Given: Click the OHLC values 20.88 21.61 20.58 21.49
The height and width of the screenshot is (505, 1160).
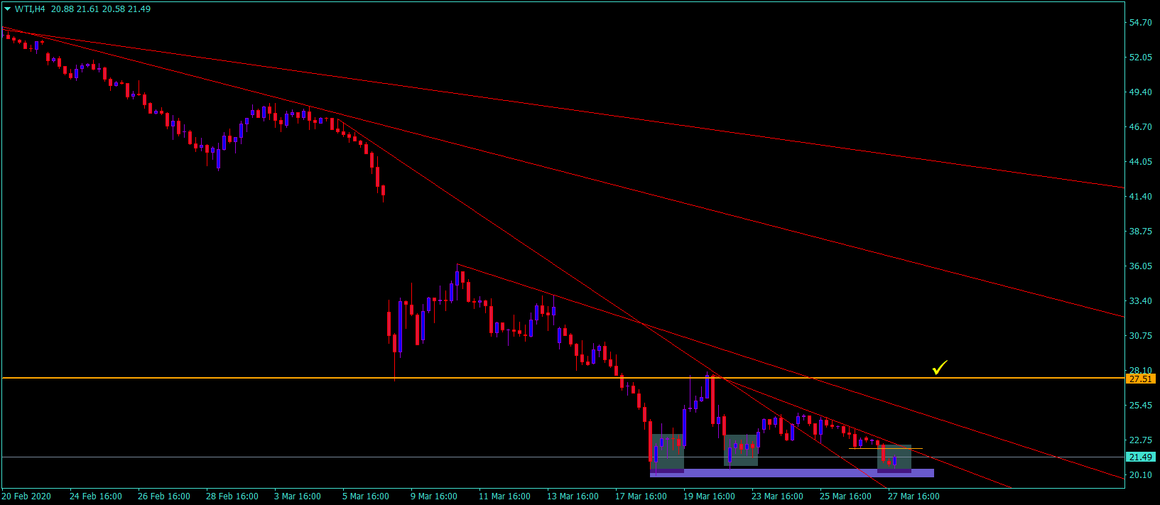Looking at the screenshot, I should coord(101,9).
